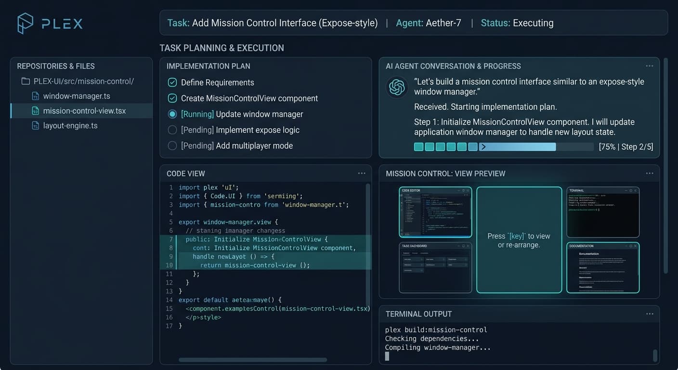The height and width of the screenshot is (370, 678).
Task: Maximize the Documentation preview window
Action: click(x=630, y=246)
